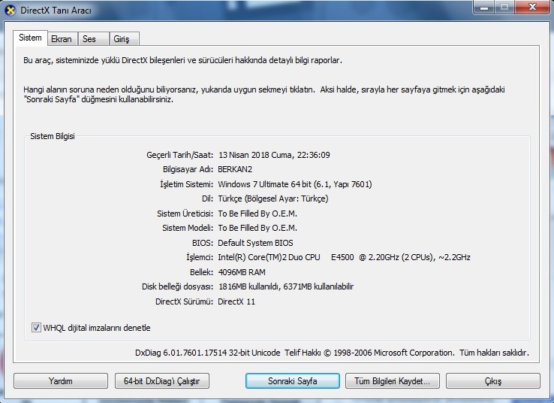Select the Giriş tab
The height and width of the screenshot is (403, 554).
pos(122,39)
